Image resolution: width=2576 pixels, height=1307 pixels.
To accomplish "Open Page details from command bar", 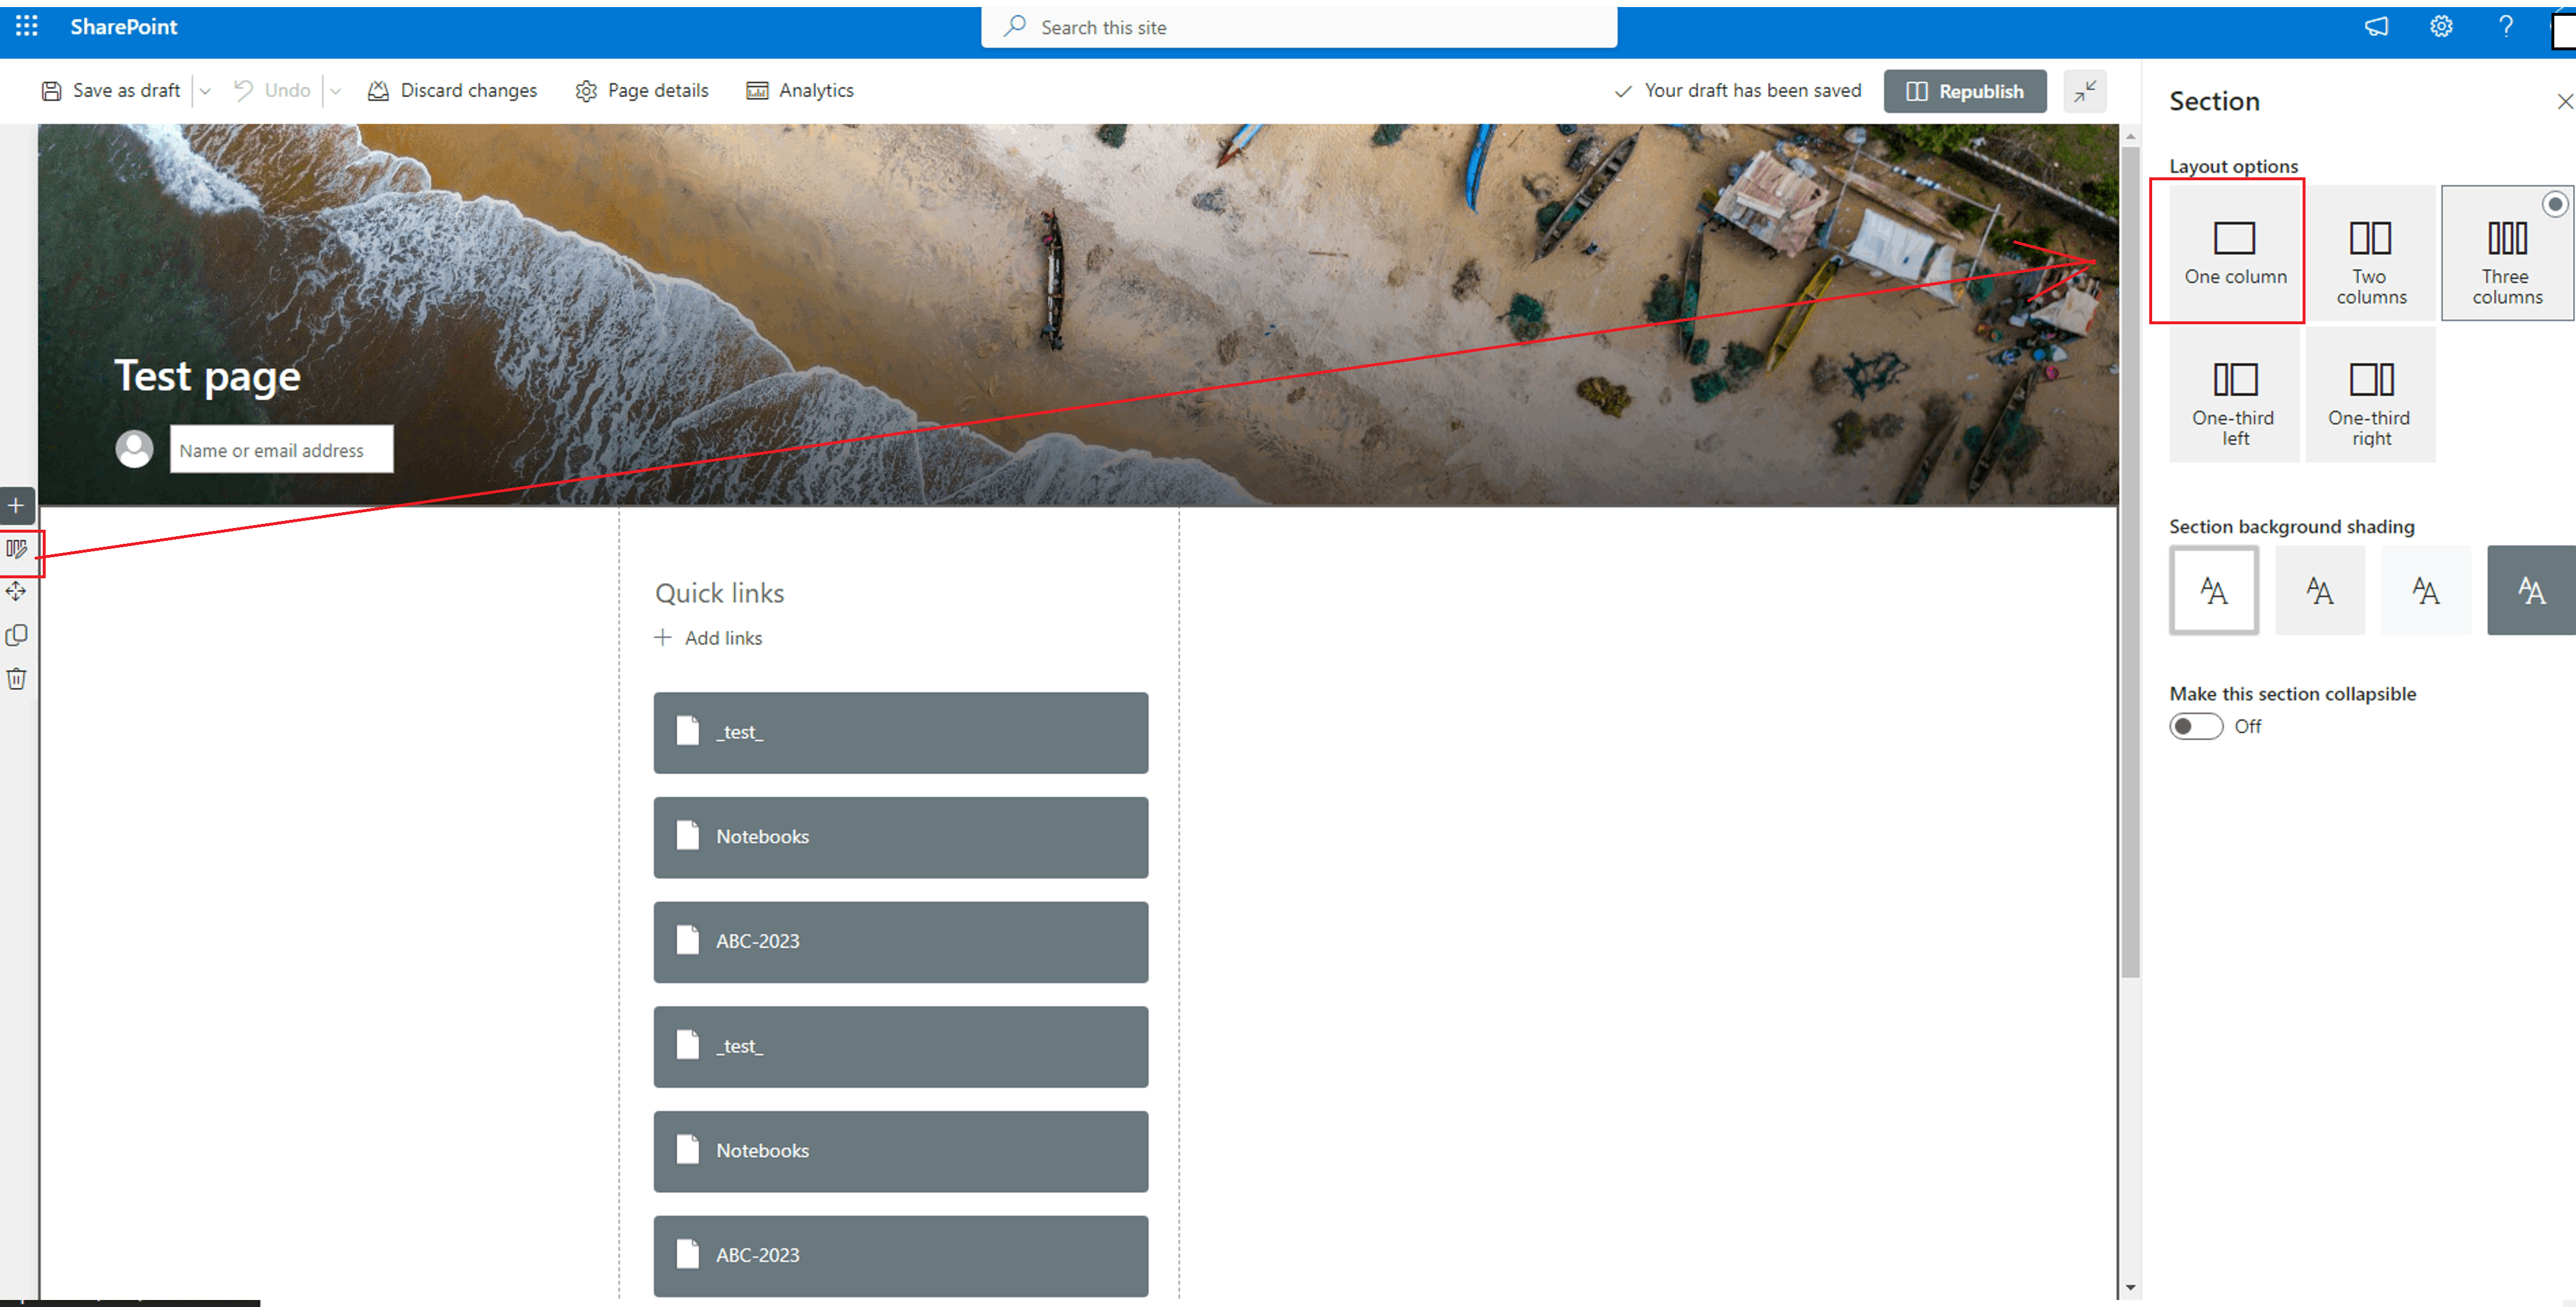I will coord(642,91).
